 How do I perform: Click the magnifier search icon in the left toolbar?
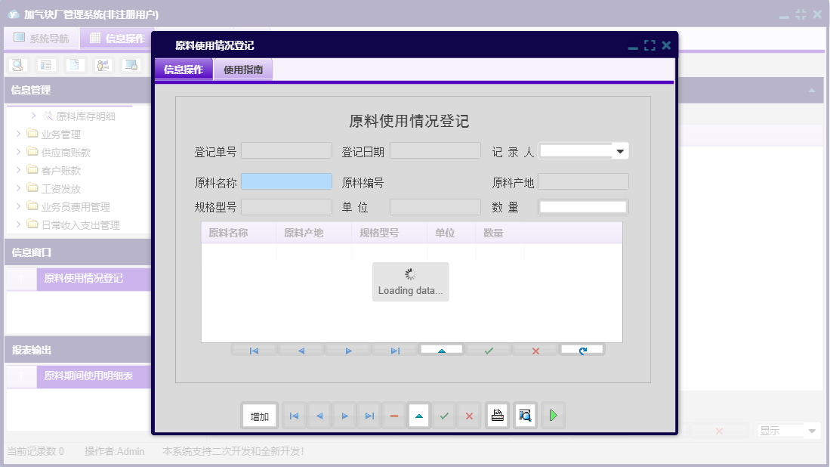(17, 65)
